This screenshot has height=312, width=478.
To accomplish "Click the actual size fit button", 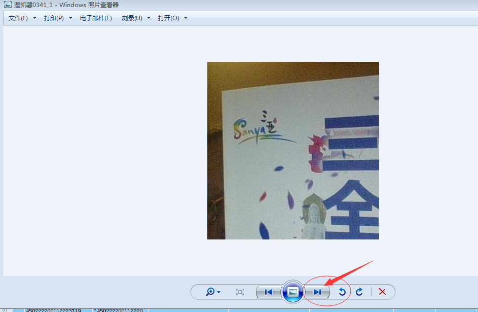I will (x=240, y=292).
